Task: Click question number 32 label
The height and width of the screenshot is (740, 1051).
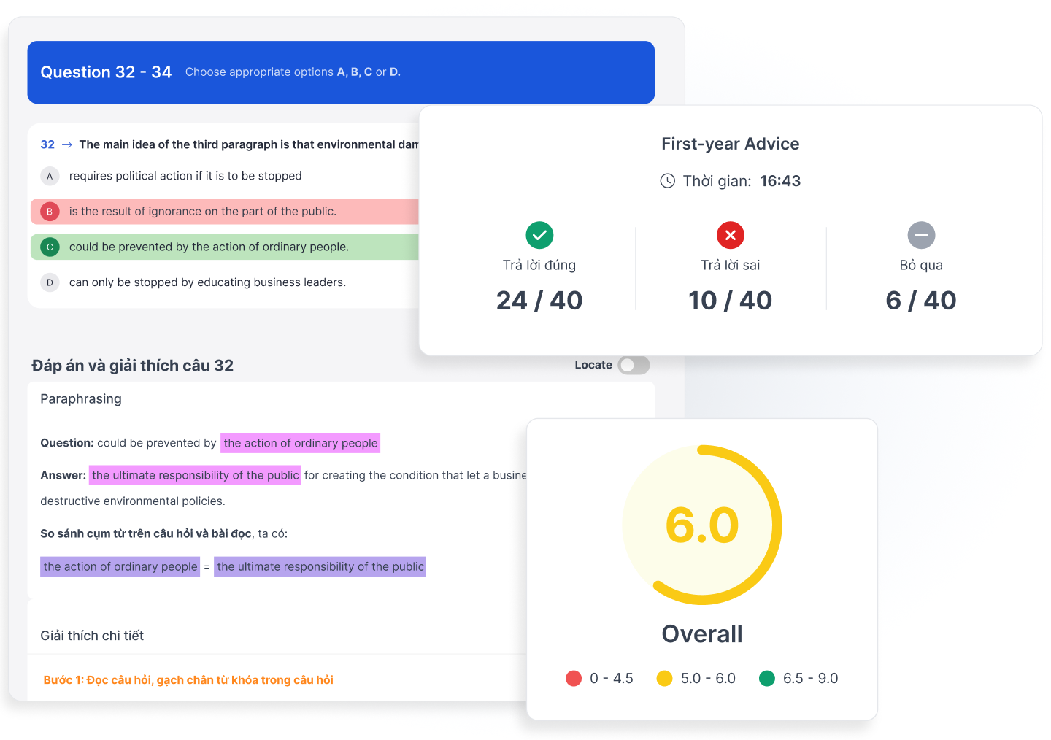Action: coord(47,144)
